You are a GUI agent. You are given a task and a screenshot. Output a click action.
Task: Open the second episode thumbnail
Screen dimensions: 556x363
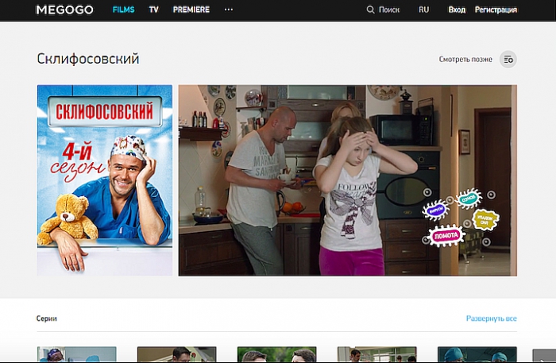176,354
